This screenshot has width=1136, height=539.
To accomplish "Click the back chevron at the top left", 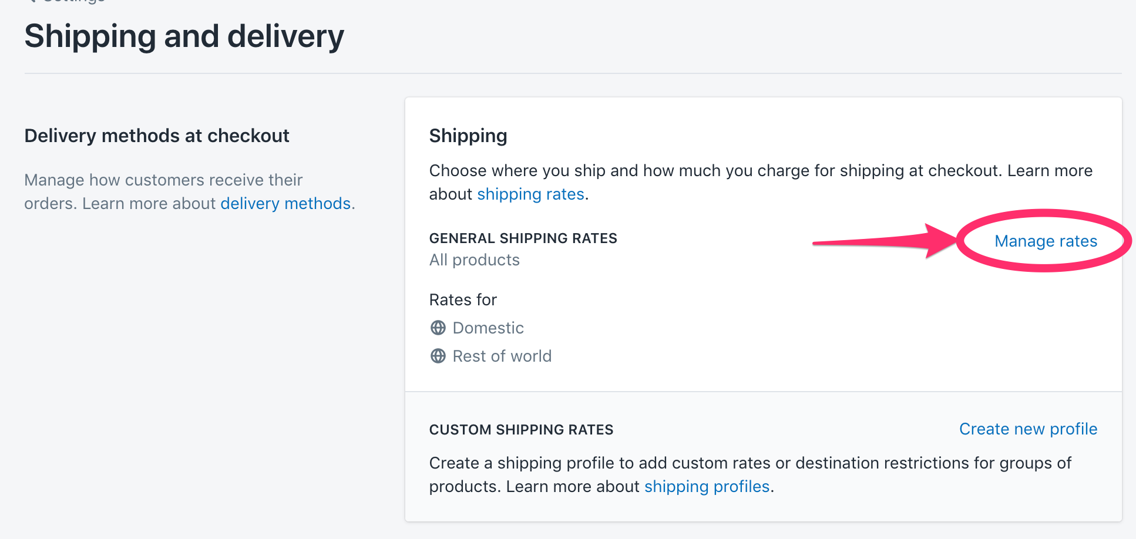I will pos(32,1).
